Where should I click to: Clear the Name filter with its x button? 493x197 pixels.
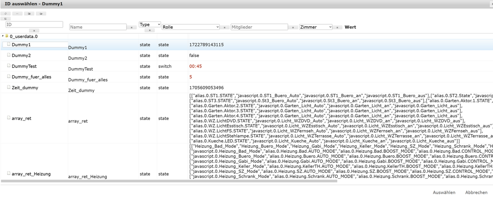point(131,27)
